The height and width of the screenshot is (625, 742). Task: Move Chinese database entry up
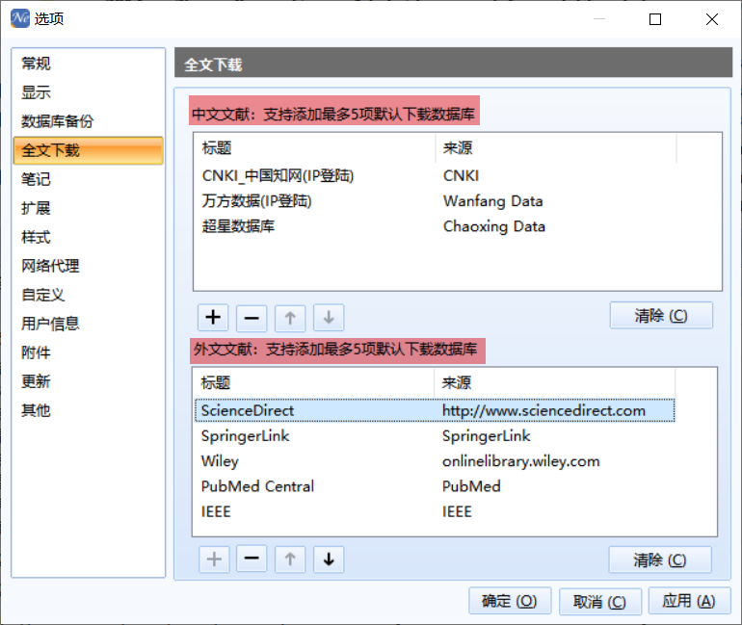point(290,317)
